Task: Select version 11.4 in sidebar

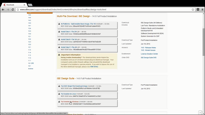Action: click(29, 52)
